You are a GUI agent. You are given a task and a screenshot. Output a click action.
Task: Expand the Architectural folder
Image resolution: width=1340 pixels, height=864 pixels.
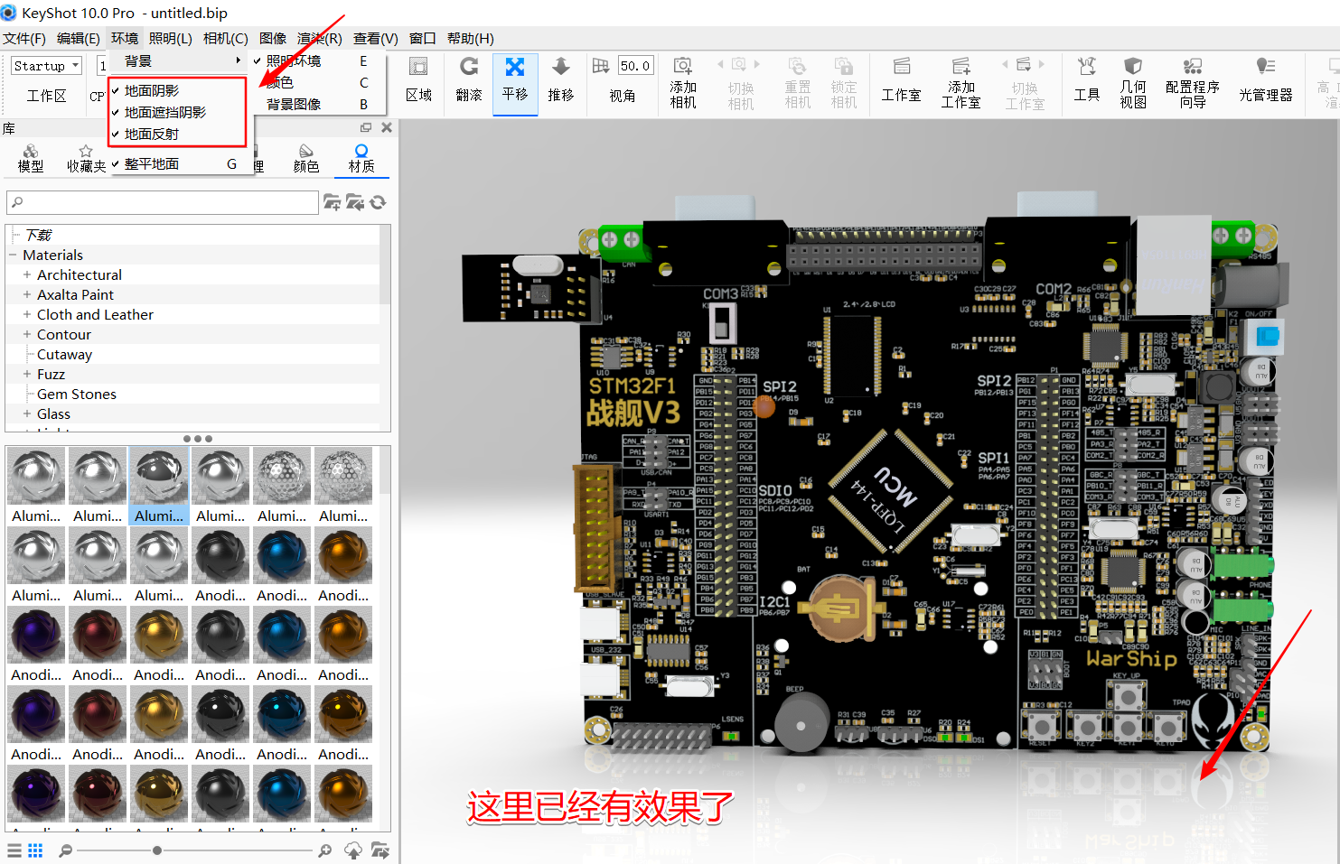tap(27, 275)
